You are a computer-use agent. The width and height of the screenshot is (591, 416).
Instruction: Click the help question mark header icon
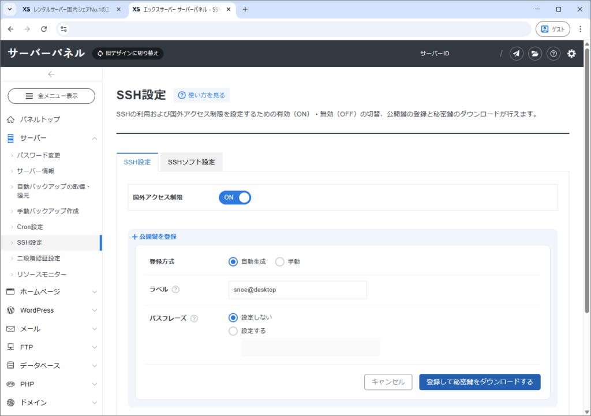(553, 54)
